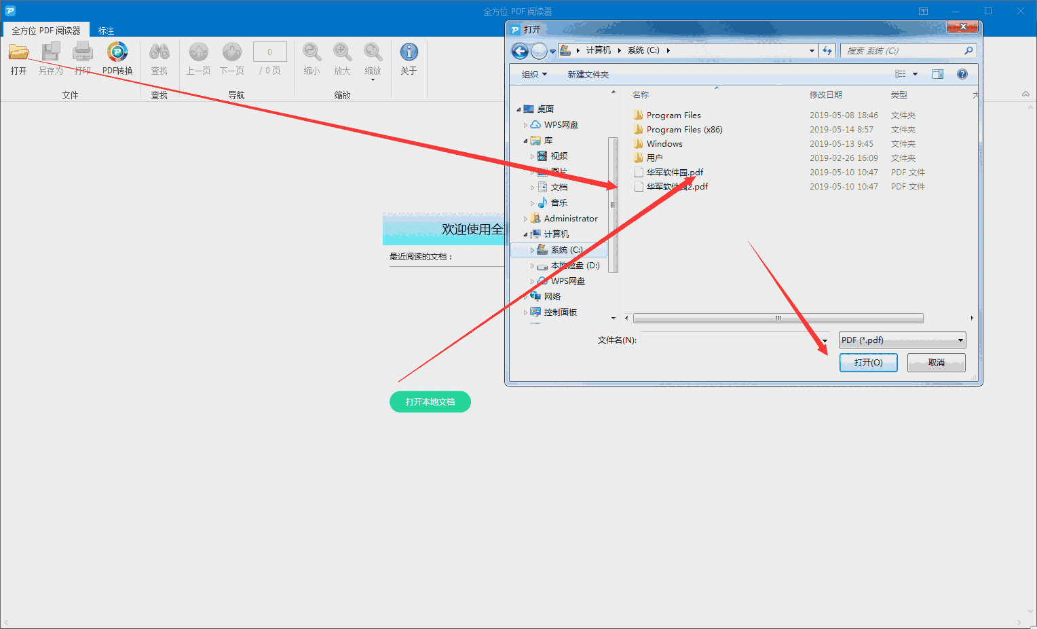The image size is (1037, 629).
Task: Click the refresh icon beside address bar
Action: click(x=827, y=50)
